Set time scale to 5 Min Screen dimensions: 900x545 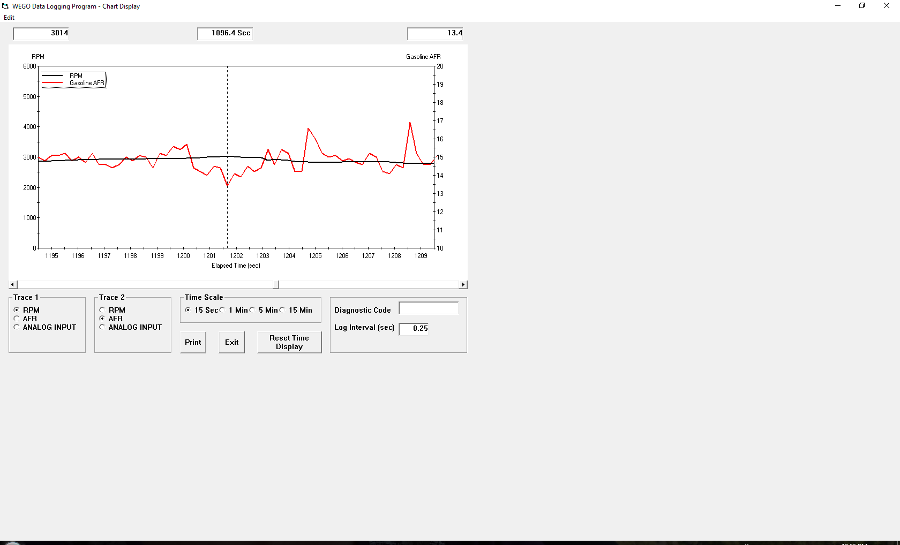(252, 310)
